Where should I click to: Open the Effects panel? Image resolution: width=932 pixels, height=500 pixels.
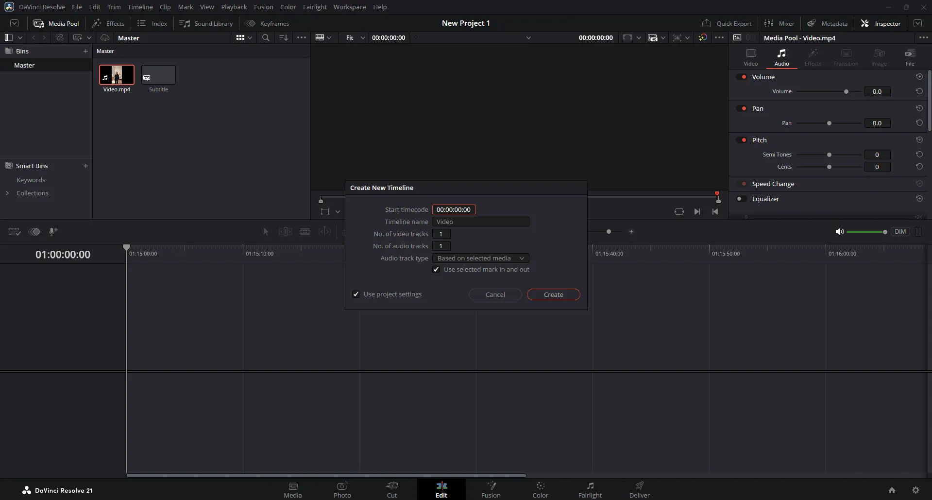tap(108, 23)
